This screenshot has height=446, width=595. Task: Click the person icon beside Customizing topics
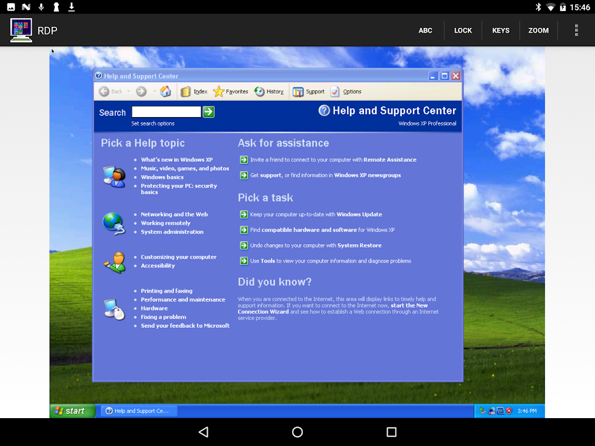click(115, 262)
